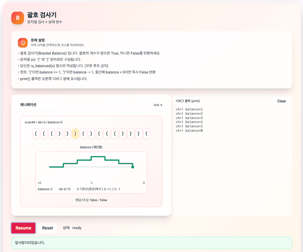Resume the paused animation
This screenshot has width=303, height=252.
coord(23,228)
